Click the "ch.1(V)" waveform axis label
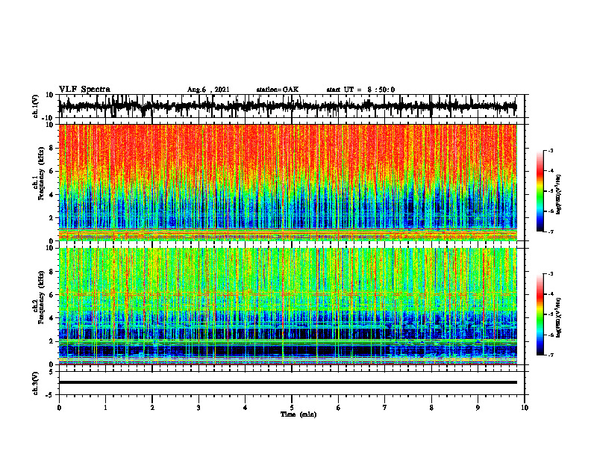This screenshot has height=457, width=591. tap(37, 106)
